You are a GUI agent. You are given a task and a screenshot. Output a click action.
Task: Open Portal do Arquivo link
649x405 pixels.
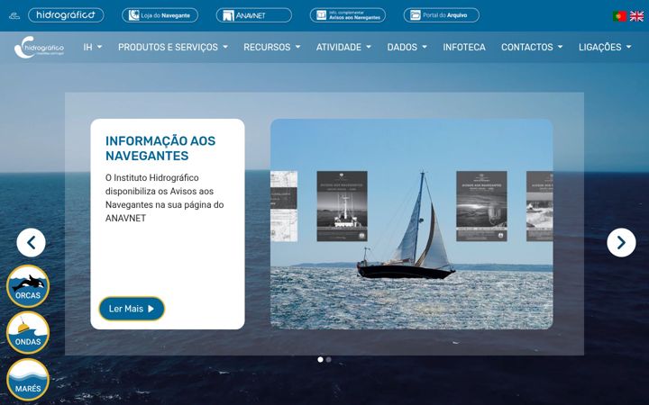pos(441,15)
